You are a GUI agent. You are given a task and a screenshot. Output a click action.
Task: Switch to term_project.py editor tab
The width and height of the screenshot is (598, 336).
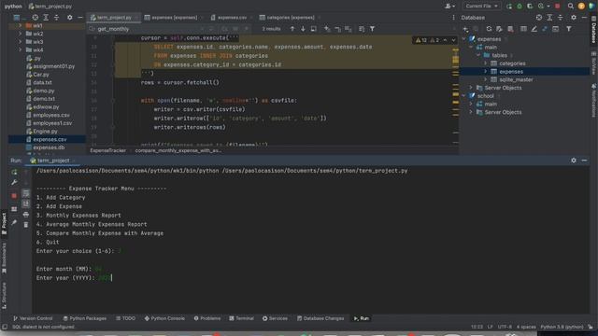[114, 18]
